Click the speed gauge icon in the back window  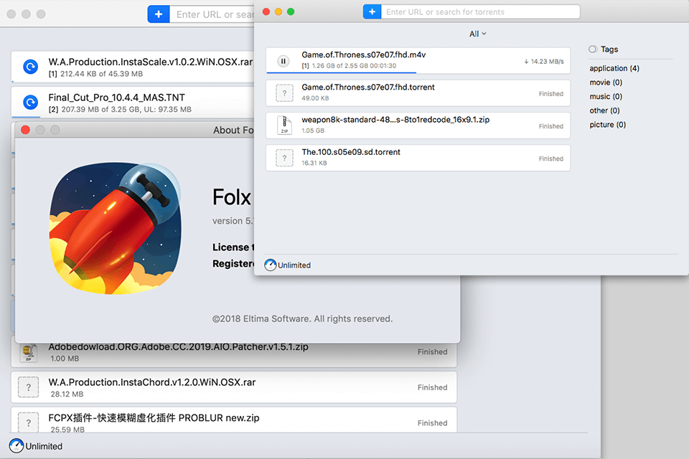(x=17, y=446)
